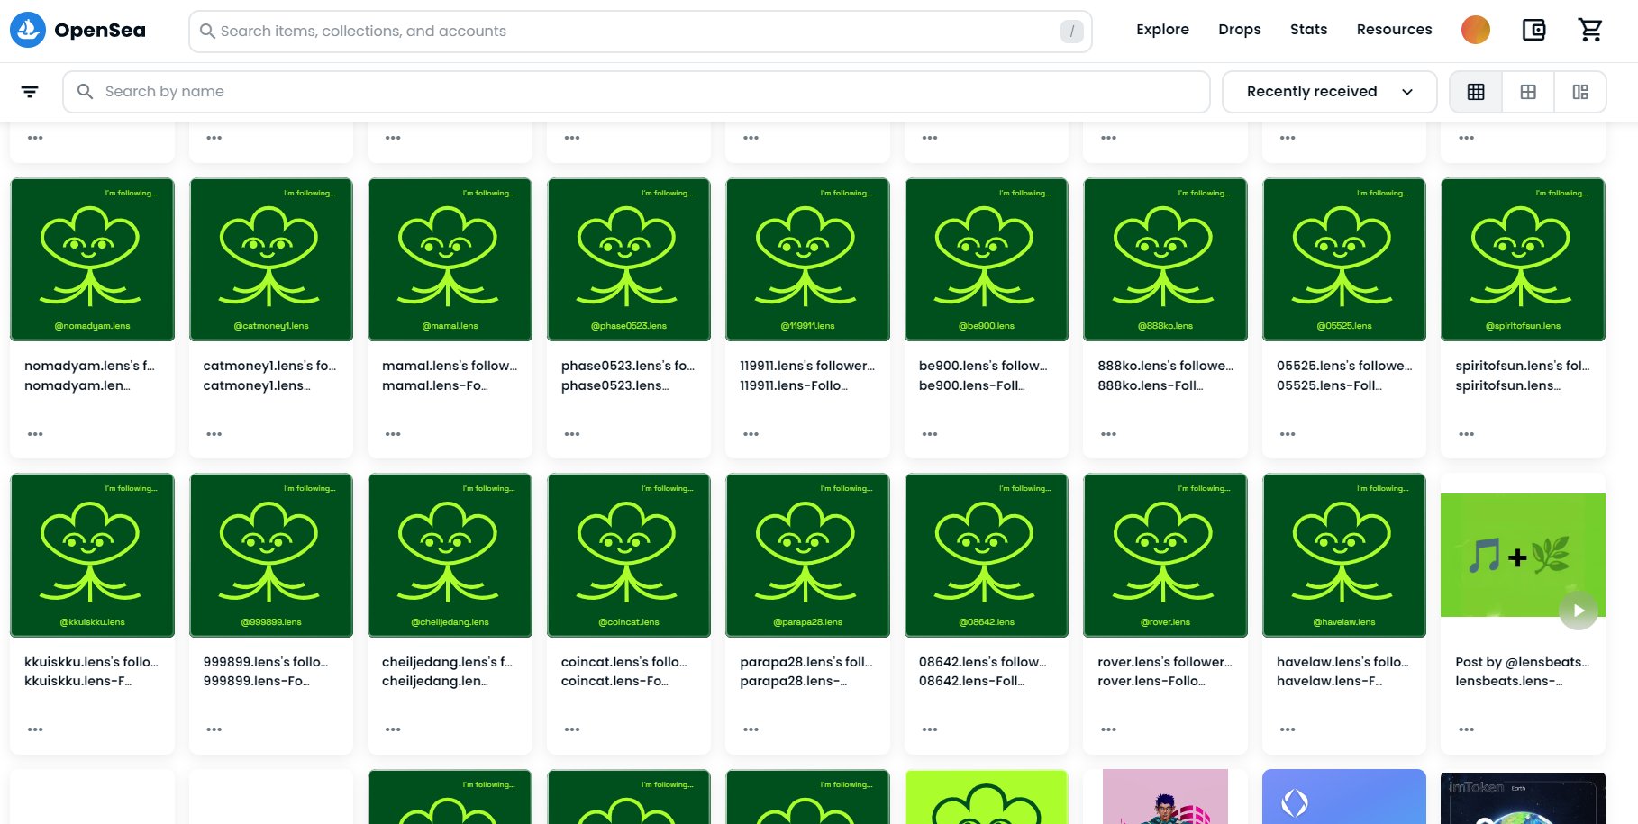Open the Stats menu

coord(1308,30)
